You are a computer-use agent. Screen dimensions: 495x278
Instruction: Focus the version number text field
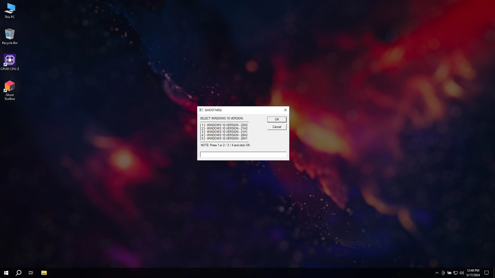(x=243, y=154)
